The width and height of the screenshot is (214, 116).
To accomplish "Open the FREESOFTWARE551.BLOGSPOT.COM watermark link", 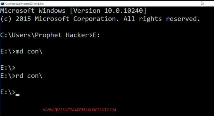I will tap(80, 110).
